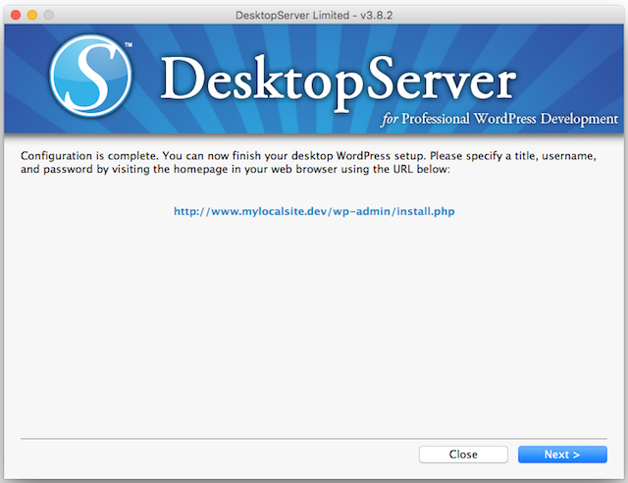Click the 'for Professional WordPress Development' tagline

(x=499, y=119)
